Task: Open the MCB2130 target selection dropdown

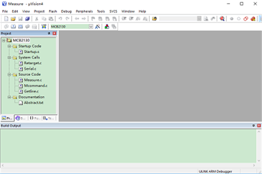Action: pos(91,27)
